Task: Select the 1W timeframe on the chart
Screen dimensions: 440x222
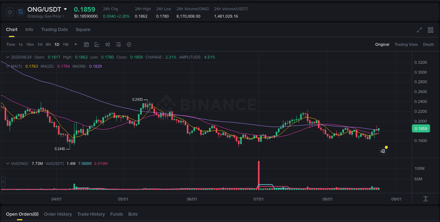Action: (x=65, y=44)
